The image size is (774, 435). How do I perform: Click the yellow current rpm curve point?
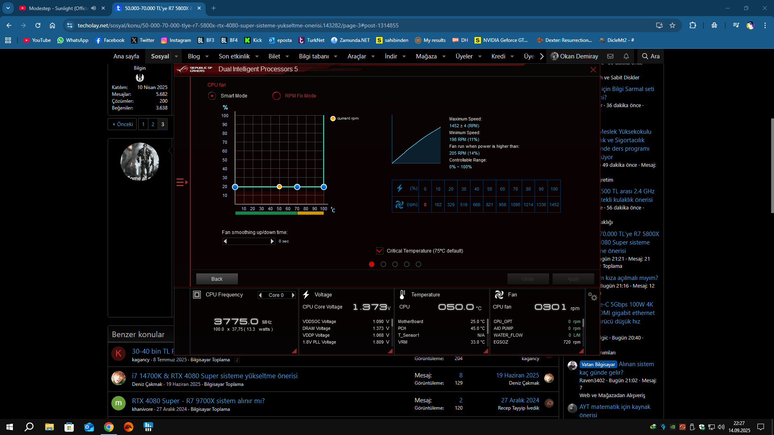tap(279, 187)
